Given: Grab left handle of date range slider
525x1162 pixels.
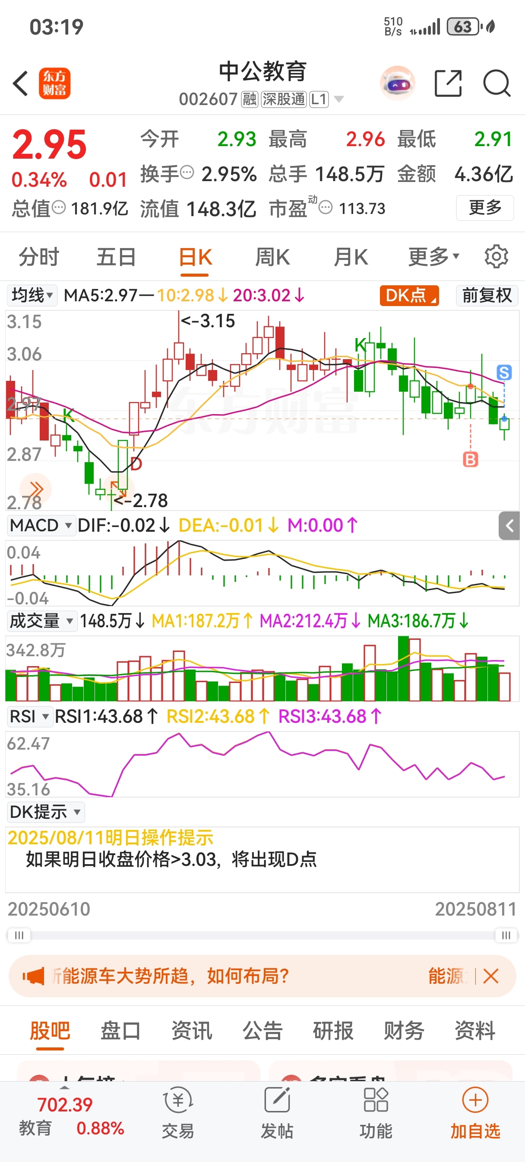Looking at the screenshot, I should [x=19, y=935].
